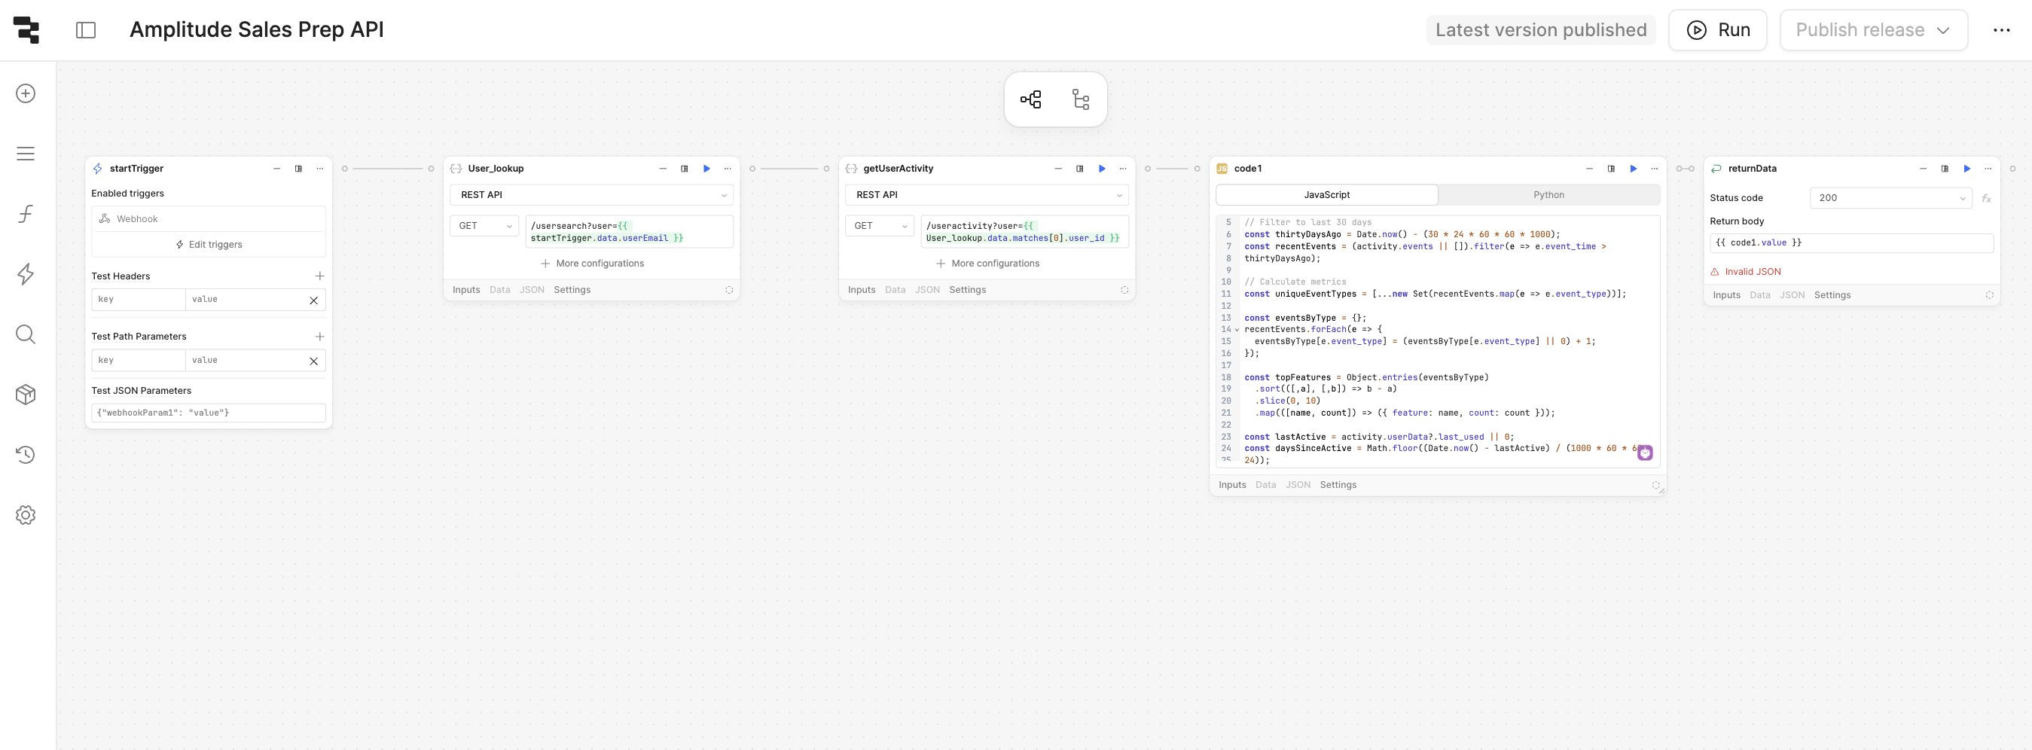Collapse code fold arrow at line 14
The height and width of the screenshot is (750, 2032).
coord(1237,330)
